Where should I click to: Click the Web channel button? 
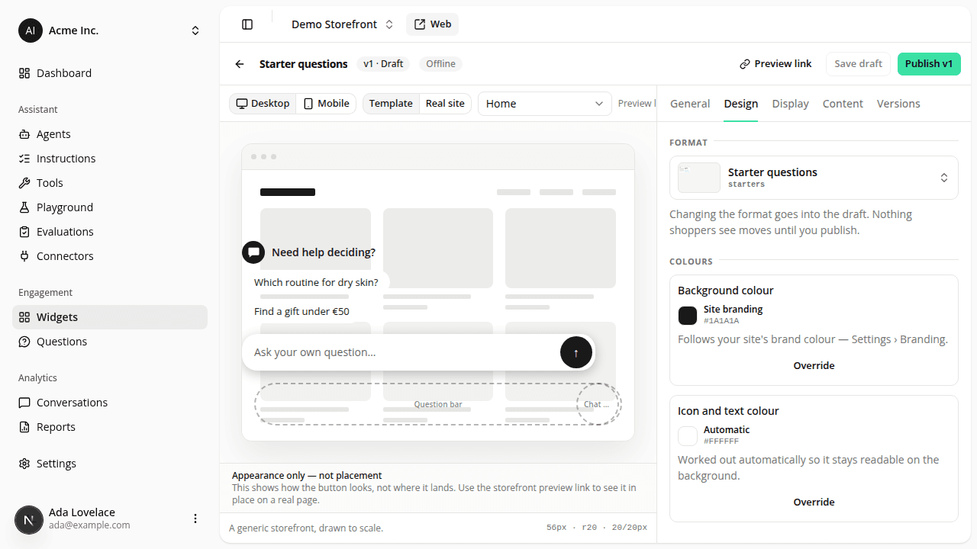[432, 24]
